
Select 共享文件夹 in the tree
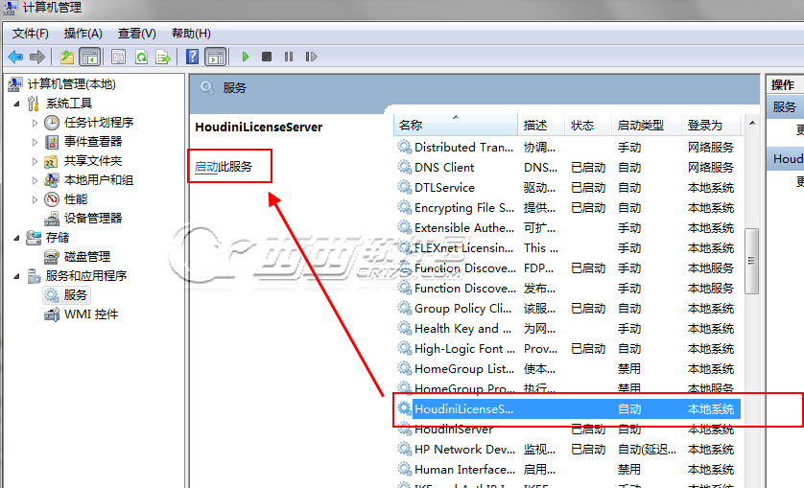(93, 161)
